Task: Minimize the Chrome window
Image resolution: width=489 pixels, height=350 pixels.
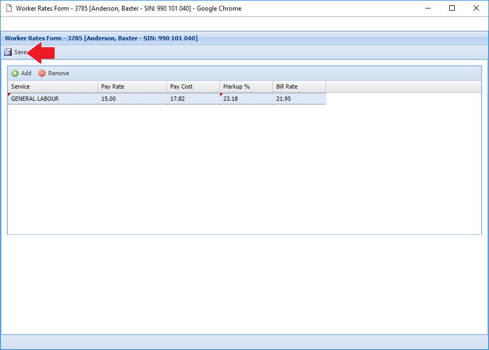Action: [428, 8]
